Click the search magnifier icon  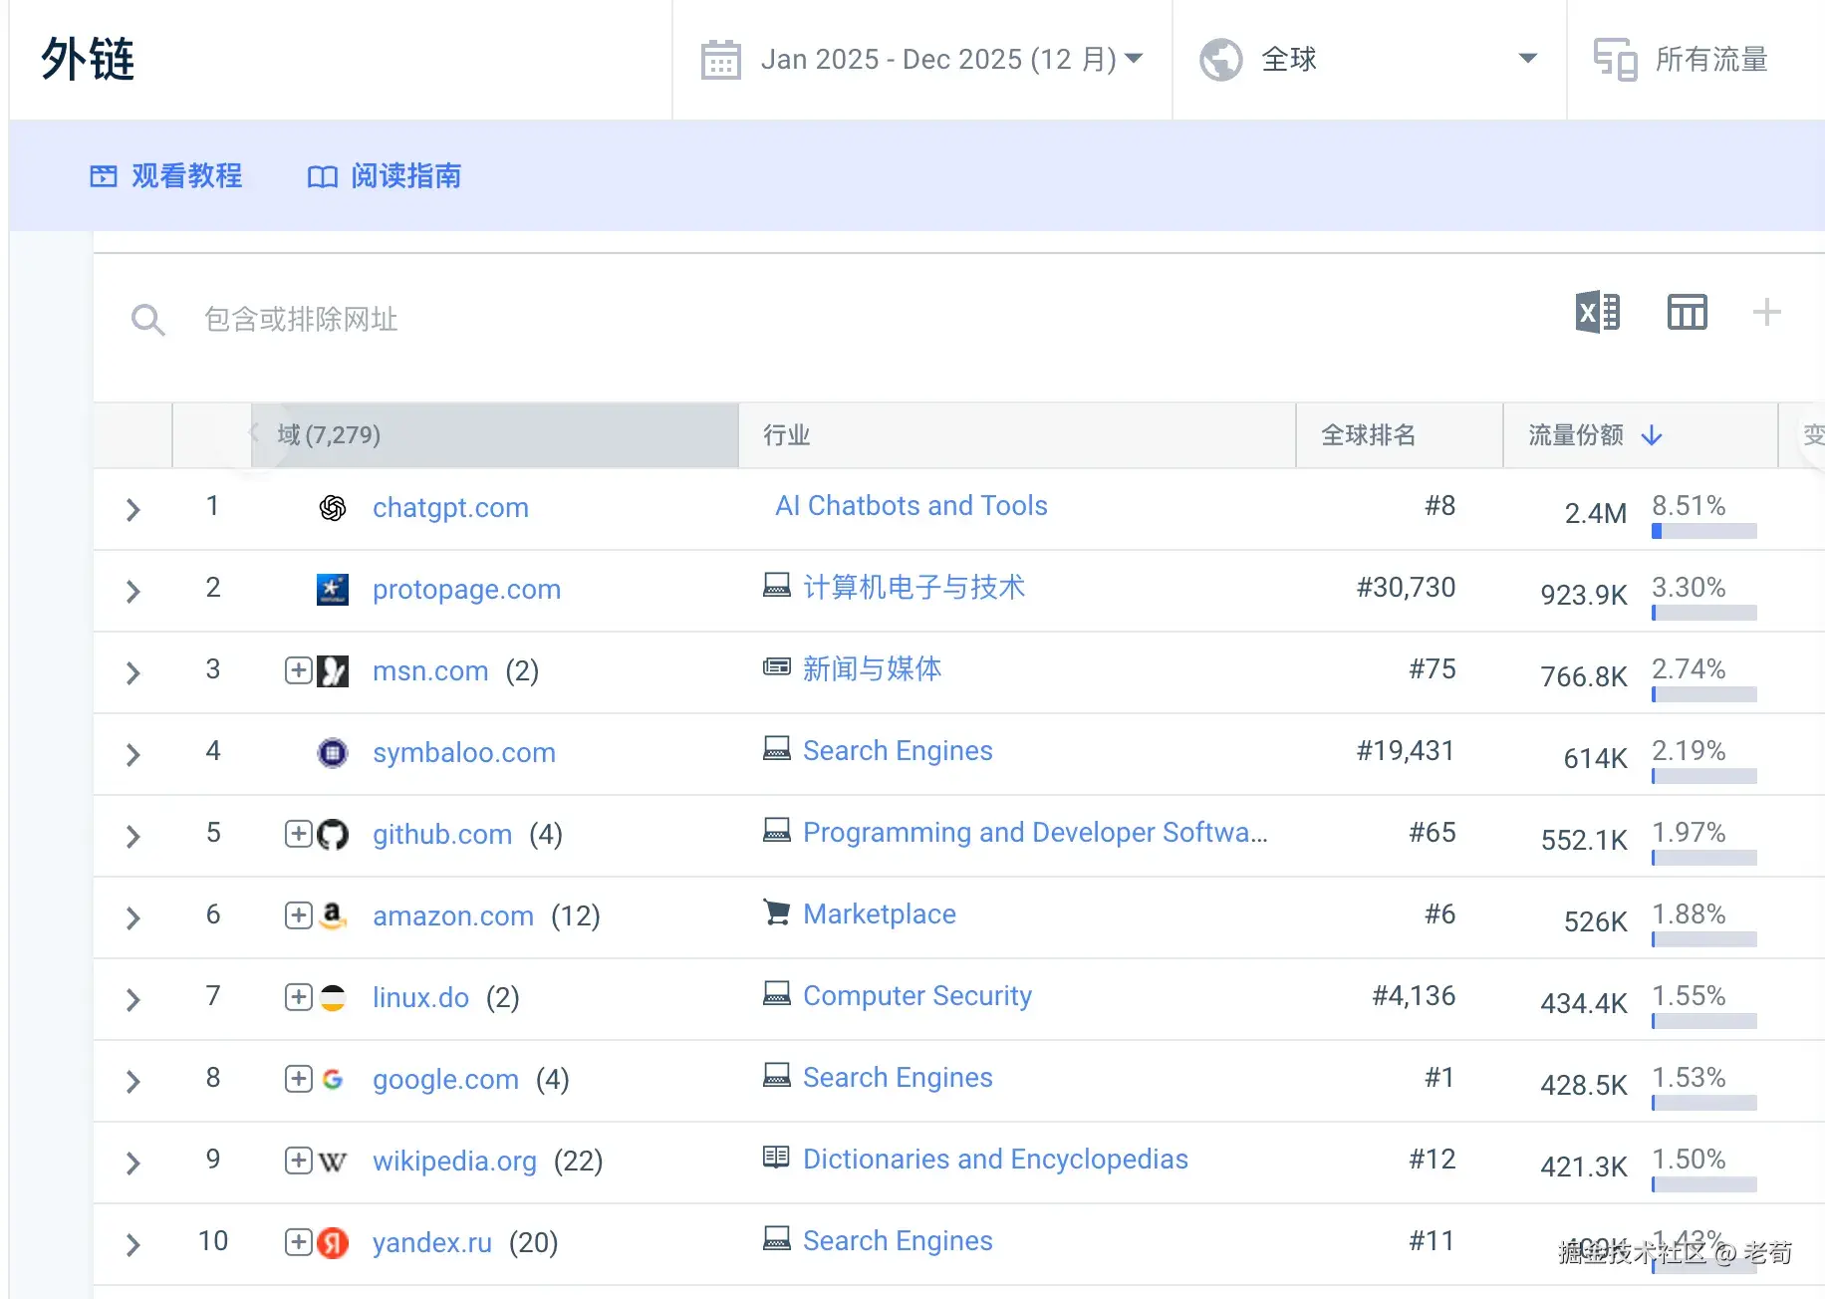click(x=148, y=320)
